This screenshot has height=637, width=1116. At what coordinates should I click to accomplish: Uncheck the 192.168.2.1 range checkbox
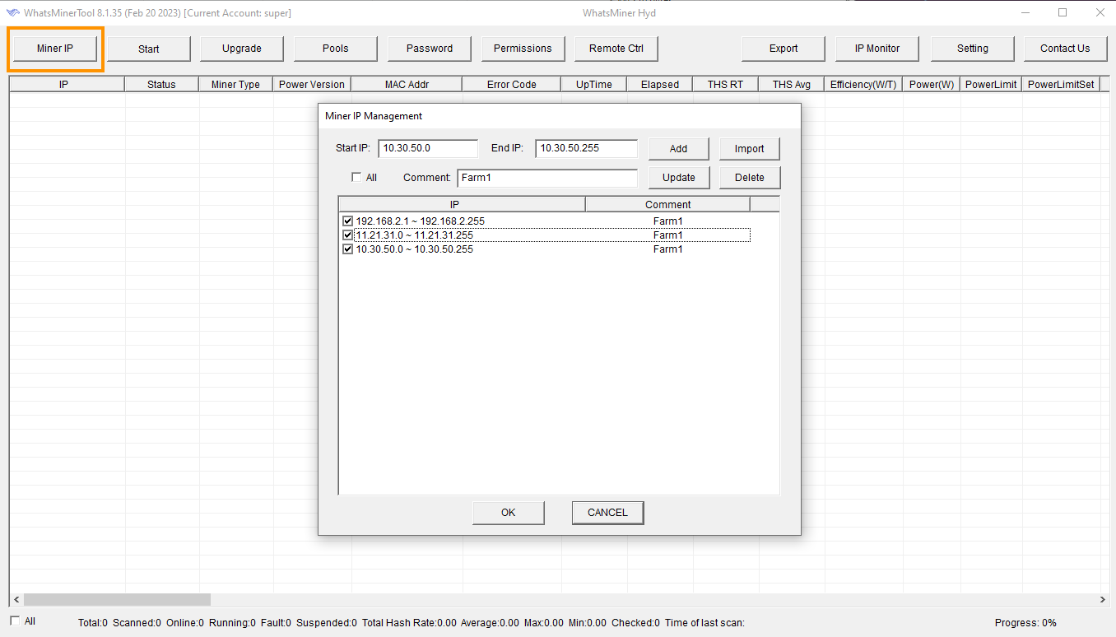[x=348, y=221]
